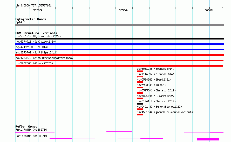
Task: Click the red nsv3525506 variant bar
Action: tap(140, 93)
